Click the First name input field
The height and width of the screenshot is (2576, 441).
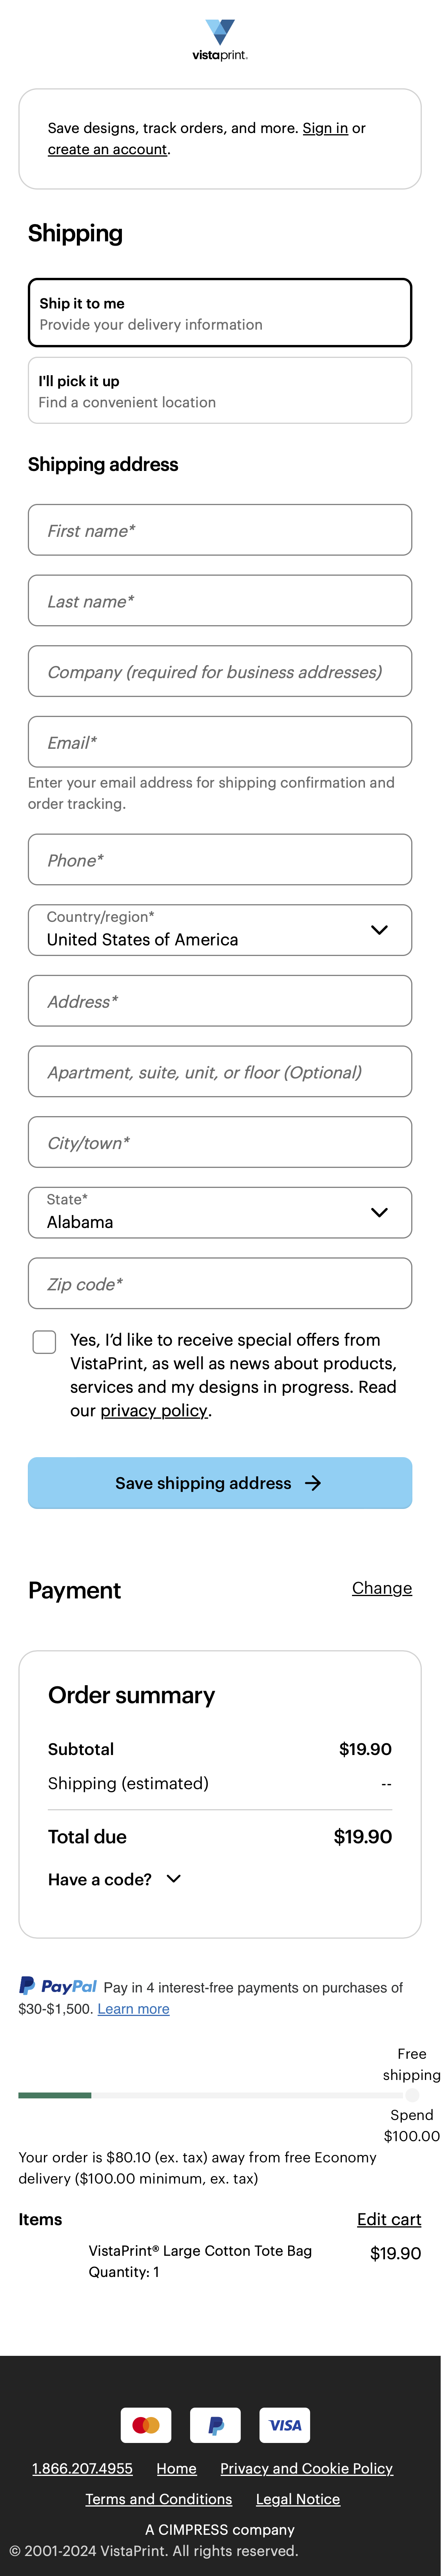220,530
